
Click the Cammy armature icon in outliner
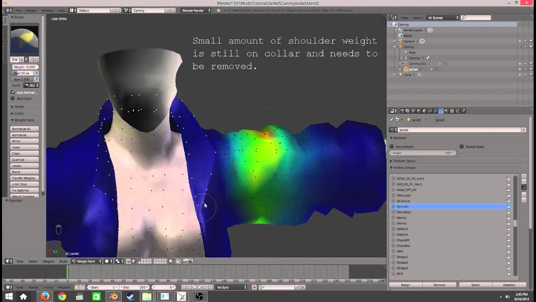tap(400, 47)
